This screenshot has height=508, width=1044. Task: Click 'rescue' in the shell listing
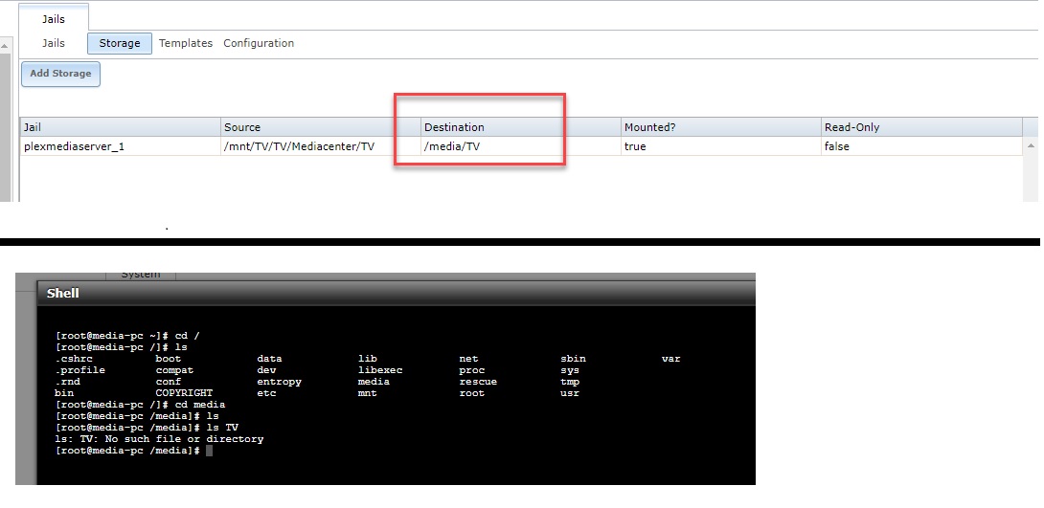coord(477,382)
